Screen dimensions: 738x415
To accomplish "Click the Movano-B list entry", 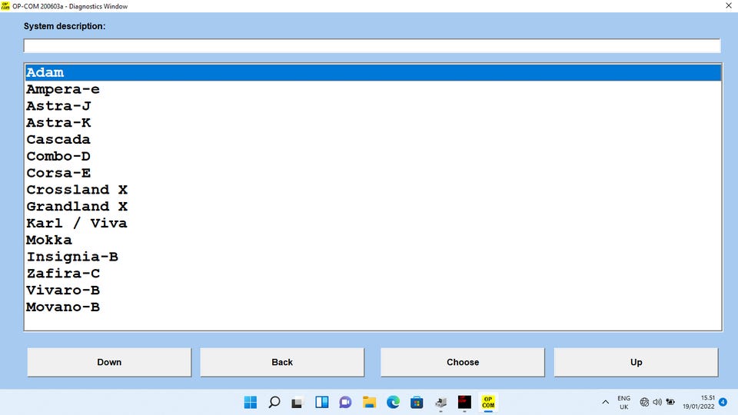I will [373, 307].
